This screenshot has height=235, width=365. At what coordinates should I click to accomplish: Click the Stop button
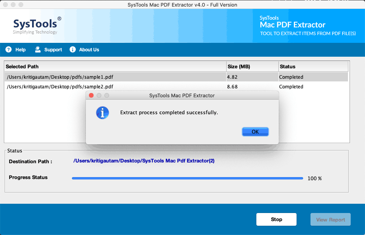276,220
